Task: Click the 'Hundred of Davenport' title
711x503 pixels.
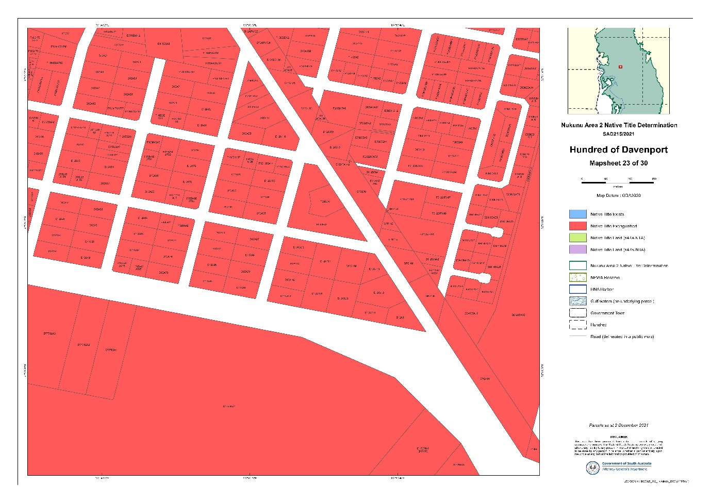Action: [619, 149]
